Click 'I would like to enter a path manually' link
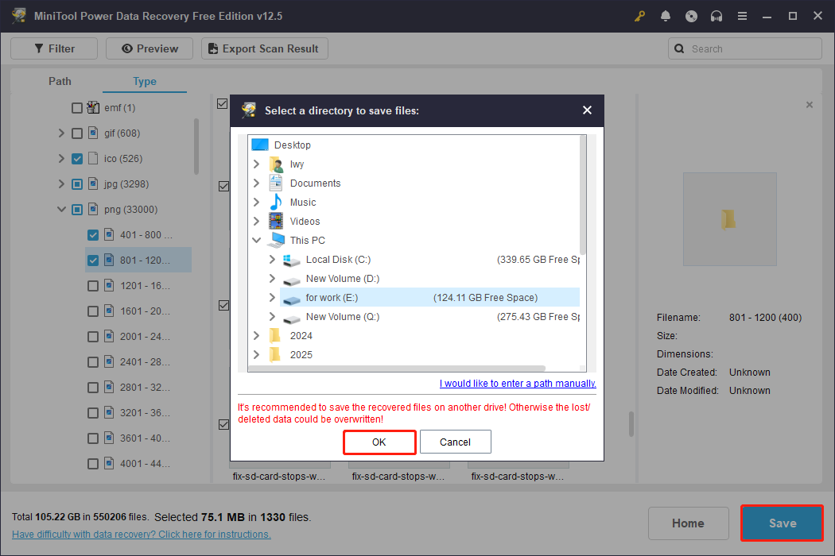Viewport: 835px width, 556px height. [x=518, y=383]
